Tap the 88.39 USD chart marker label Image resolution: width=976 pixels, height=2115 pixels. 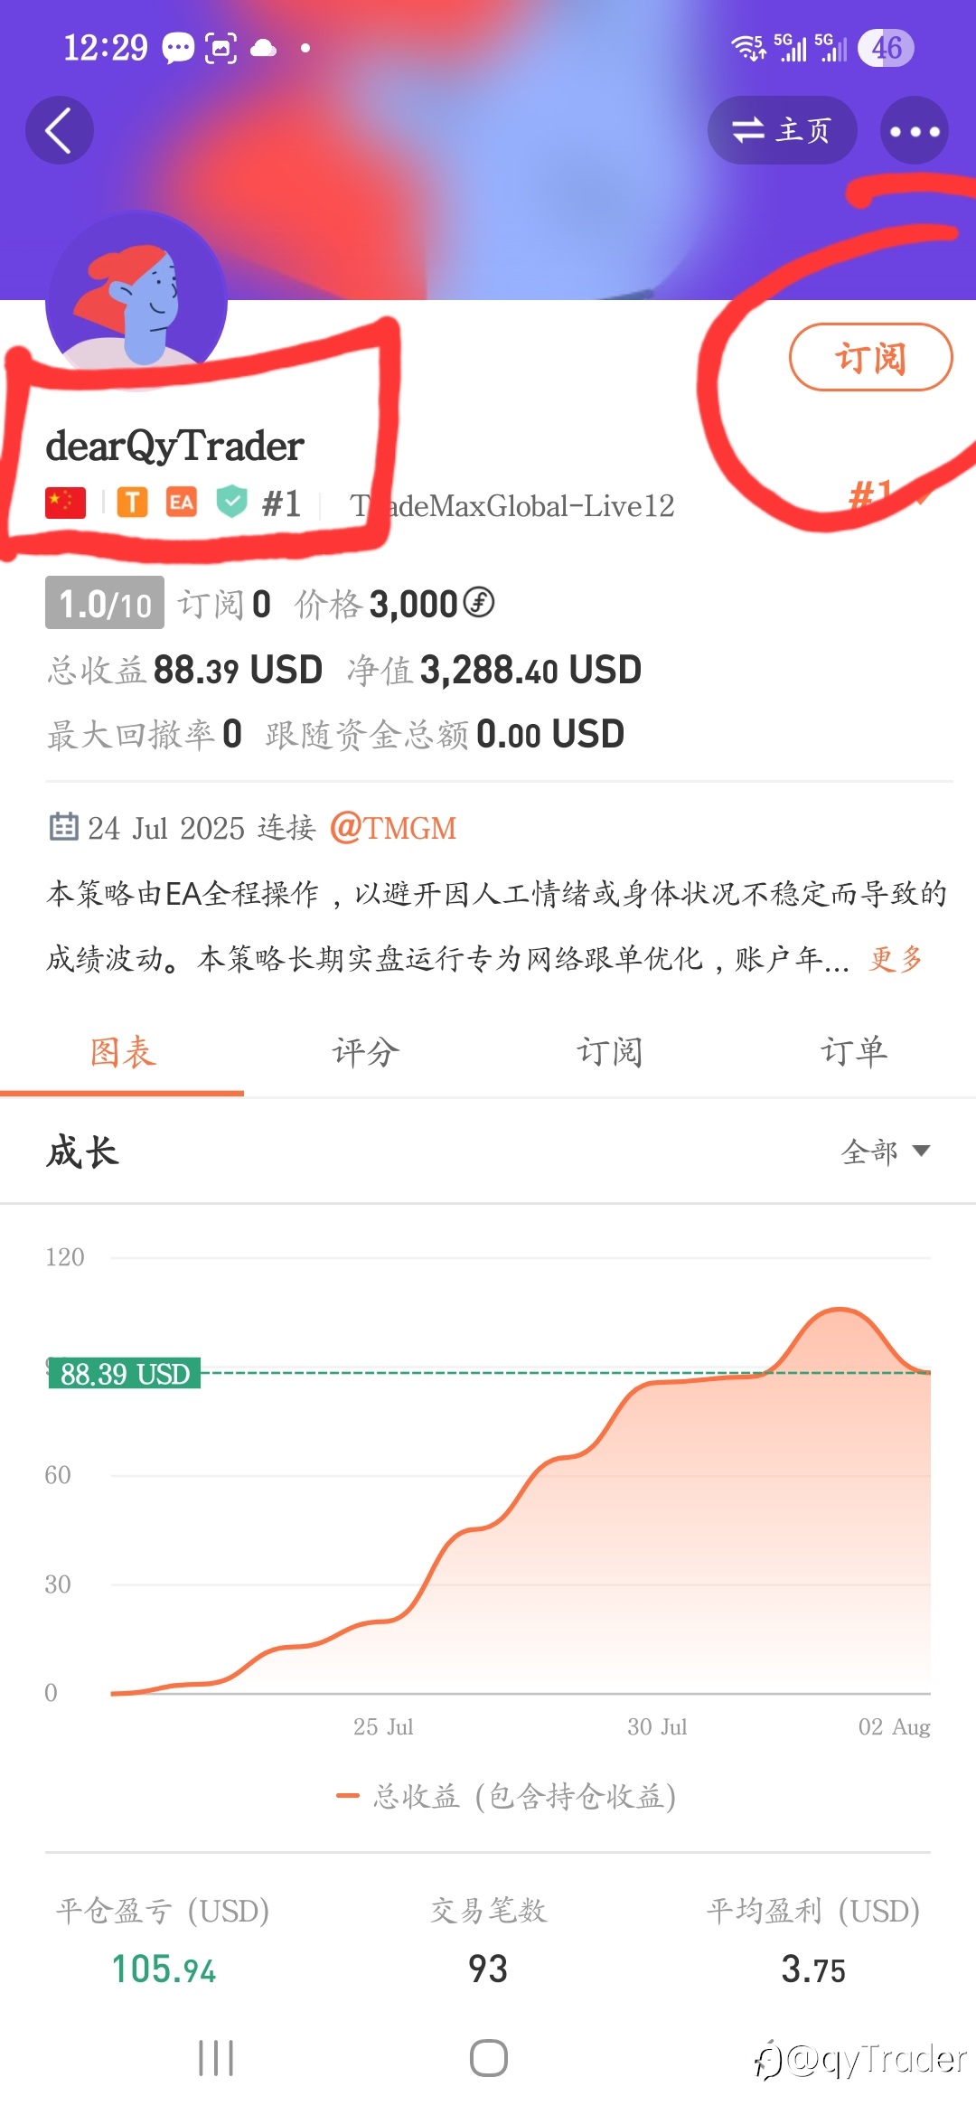125,1374
